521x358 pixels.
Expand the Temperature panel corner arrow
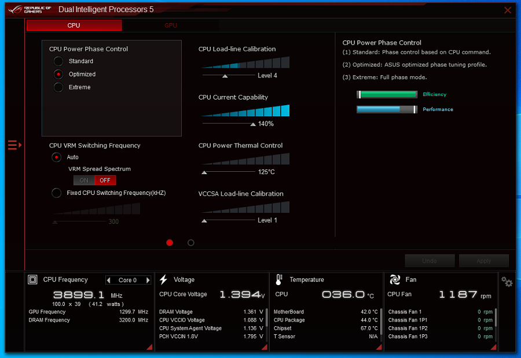point(379,347)
